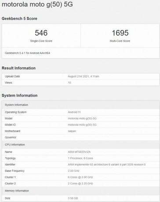Click the 'Identifier' row label
The width and height of the screenshot is (160, 202).
click(10, 165)
